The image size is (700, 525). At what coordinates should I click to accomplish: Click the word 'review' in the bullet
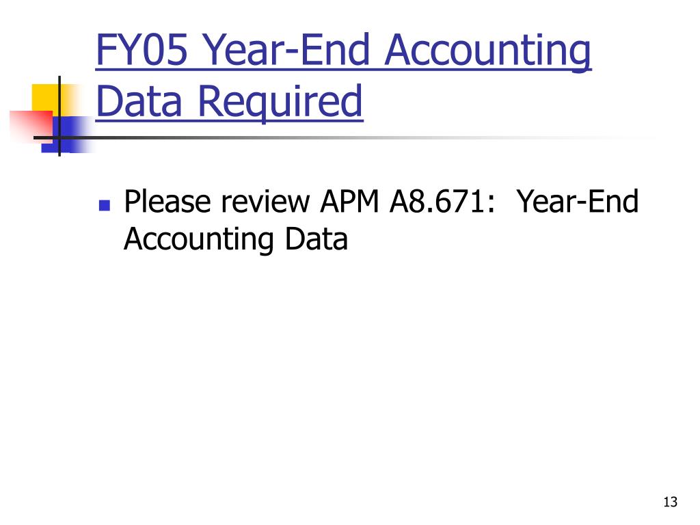(266, 202)
